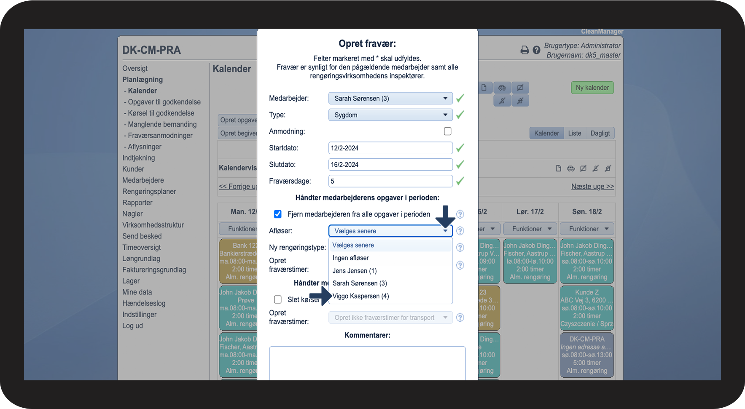Click the printer icon in the header
This screenshot has height=409, width=745.
(x=524, y=50)
